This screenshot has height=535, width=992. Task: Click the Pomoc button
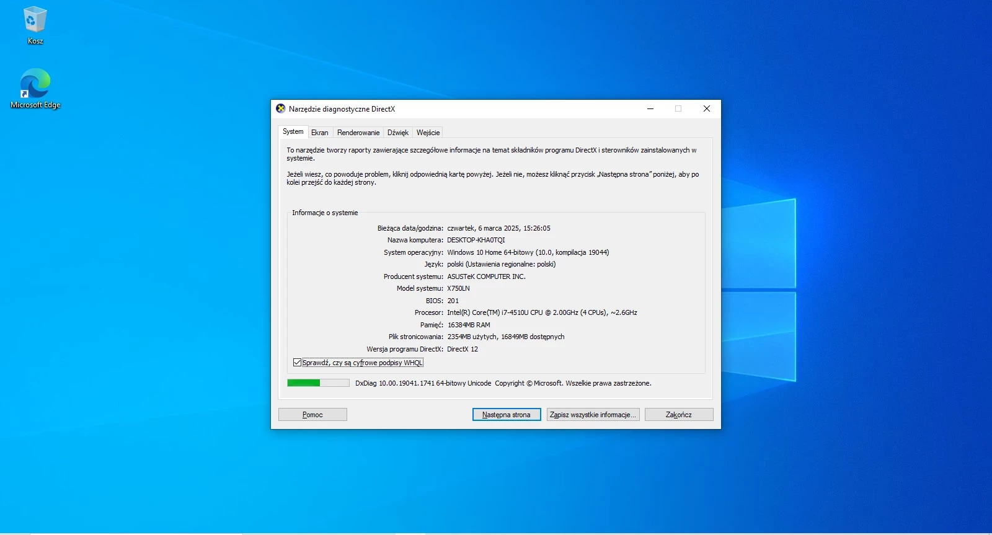312,415
